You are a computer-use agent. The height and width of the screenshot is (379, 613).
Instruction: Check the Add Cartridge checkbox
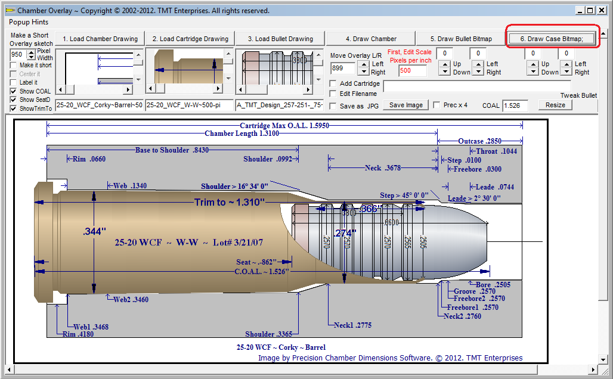[x=333, y=83]
